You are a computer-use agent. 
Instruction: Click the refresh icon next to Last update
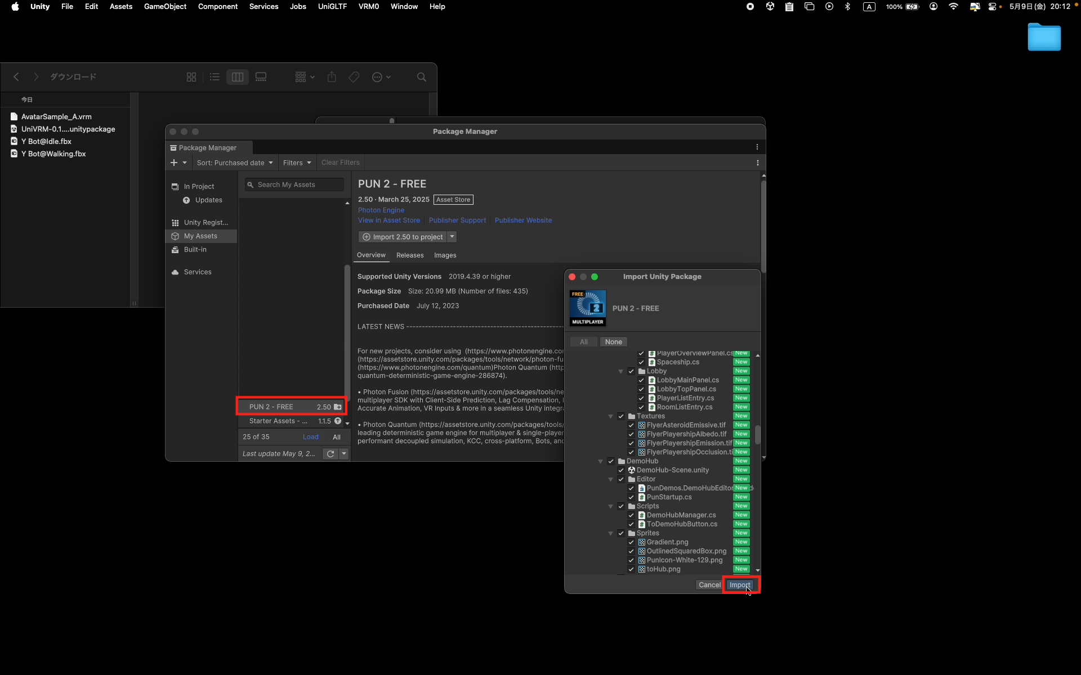tap(330, 454)
